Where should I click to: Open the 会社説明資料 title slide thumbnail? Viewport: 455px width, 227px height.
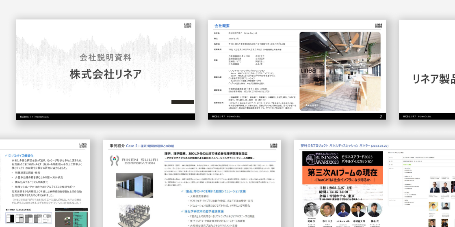pyautogui.click(x=106, y=70)
